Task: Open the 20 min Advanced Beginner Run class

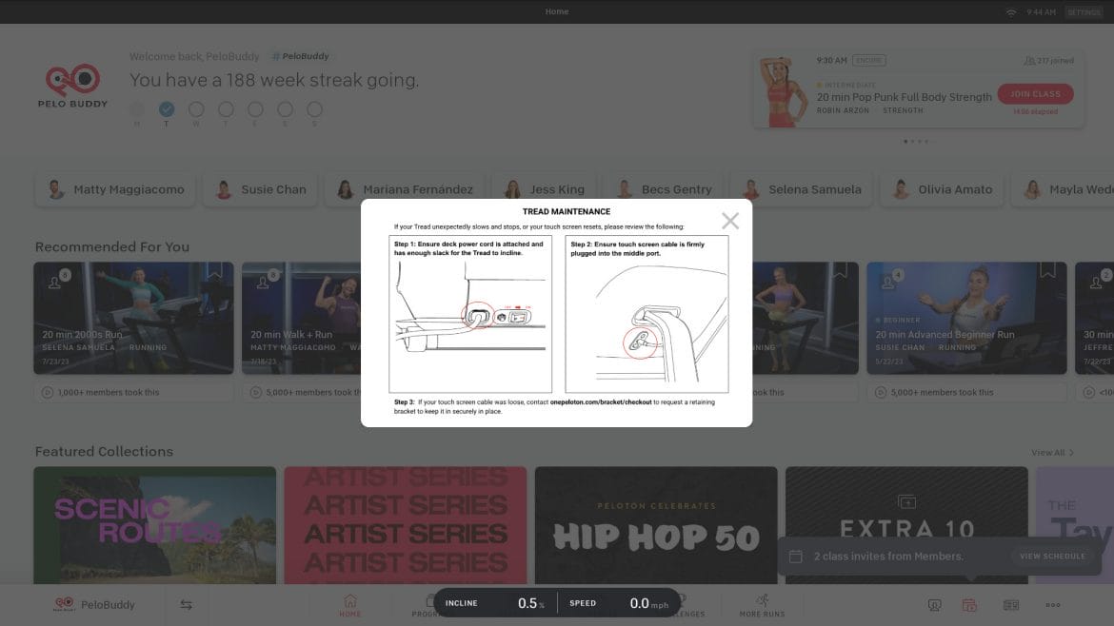Action: point(966,318)
